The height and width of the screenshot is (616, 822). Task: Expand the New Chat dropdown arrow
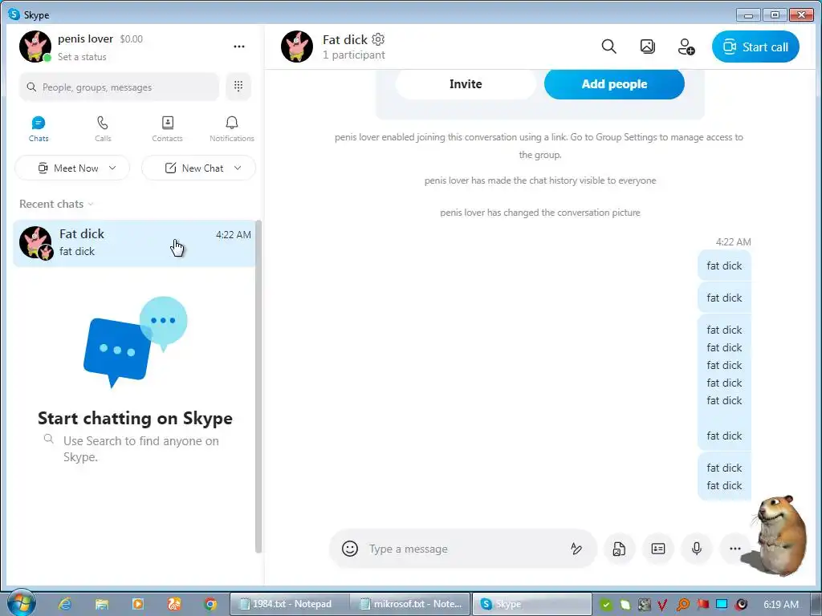pyautogui.click(x=238, y=168)
